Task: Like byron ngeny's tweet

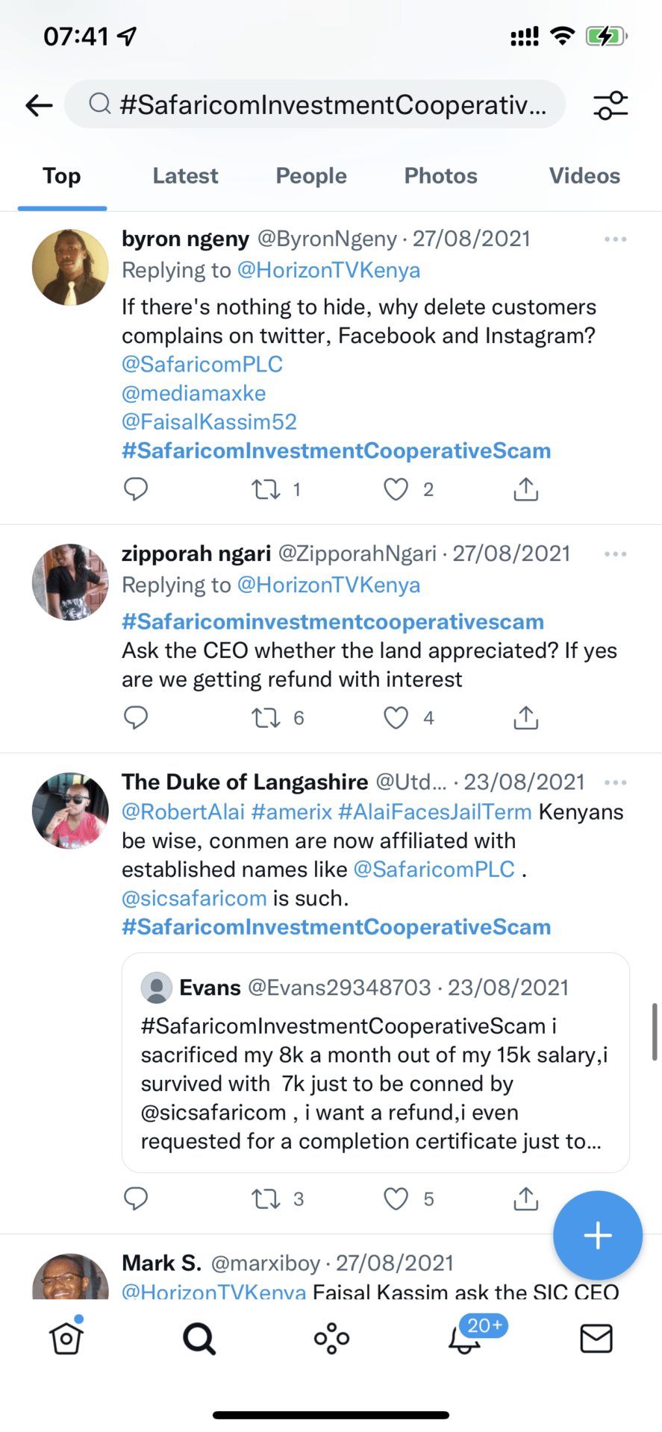Action: 396,489
